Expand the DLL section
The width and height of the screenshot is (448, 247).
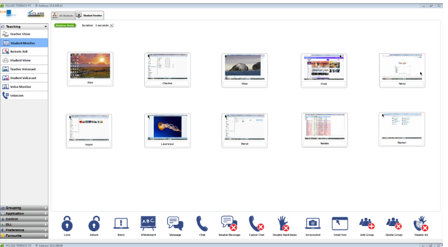(x=24, y=224)
